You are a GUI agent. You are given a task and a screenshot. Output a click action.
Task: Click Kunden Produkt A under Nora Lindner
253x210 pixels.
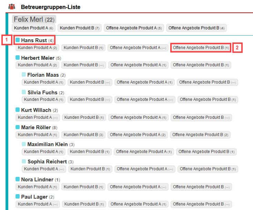point(37,187)
